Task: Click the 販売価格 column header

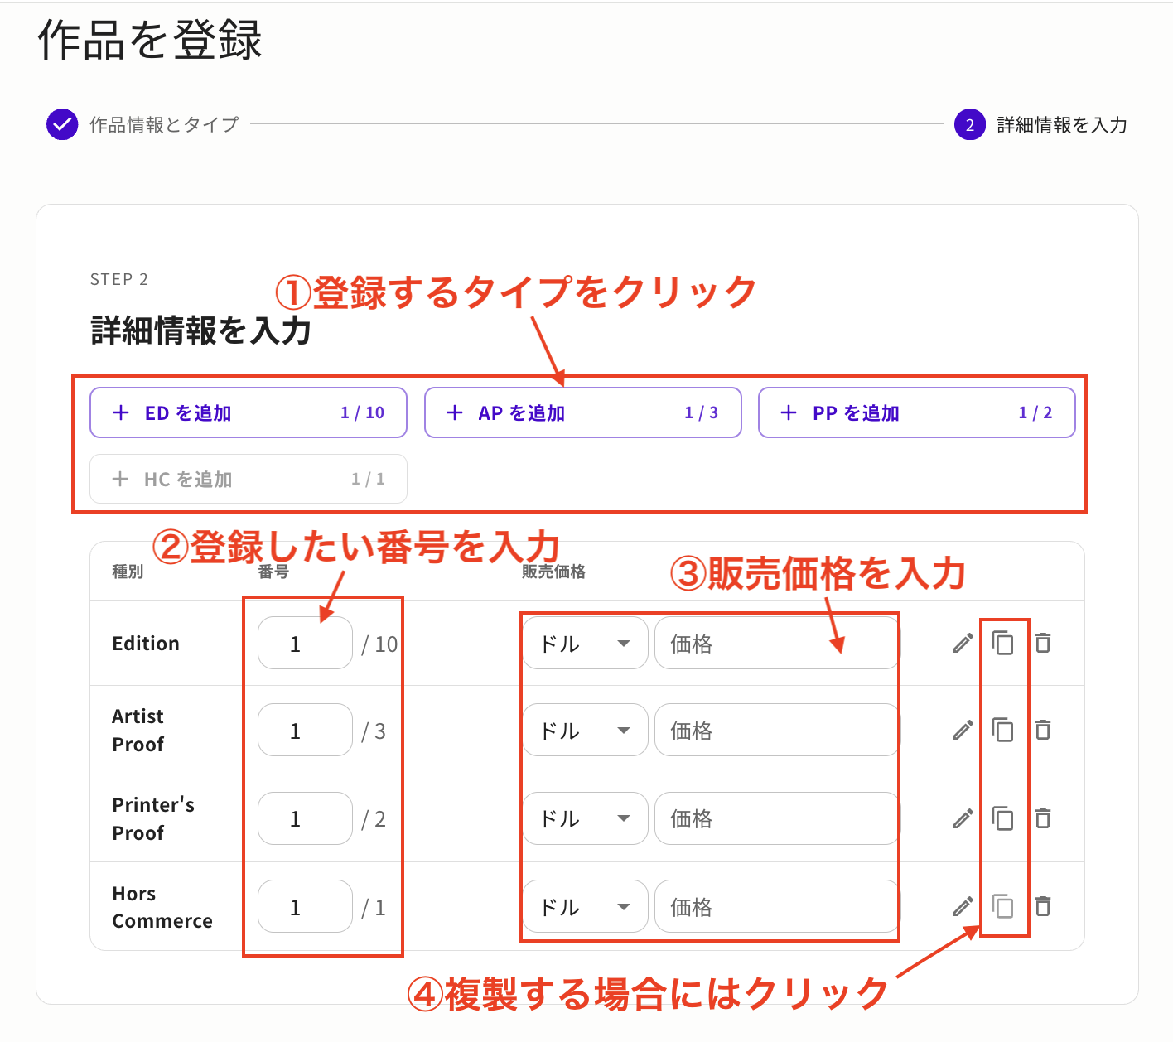Action: point(553,572)
